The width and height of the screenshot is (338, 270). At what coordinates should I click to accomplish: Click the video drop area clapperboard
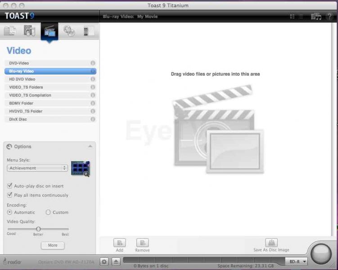pyautogui.click(x=219, y=129)
